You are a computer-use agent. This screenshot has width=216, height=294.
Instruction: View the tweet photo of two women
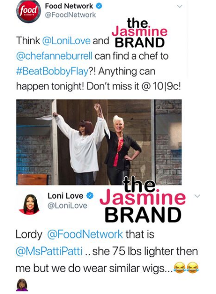point(99,142)
